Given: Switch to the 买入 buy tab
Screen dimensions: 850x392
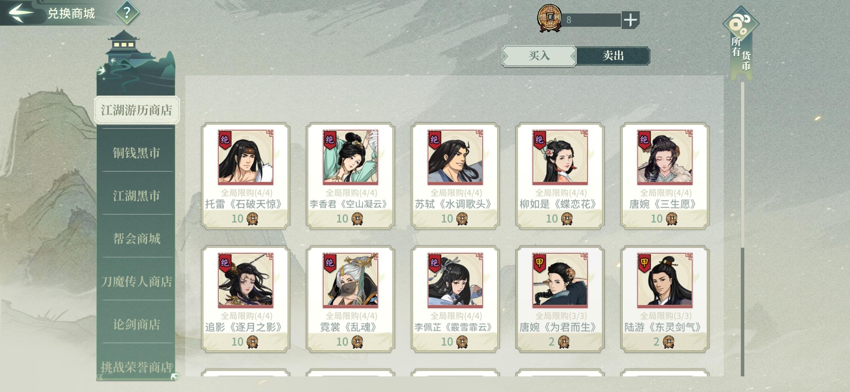Looking at the screenshot, I should [x=539, y=56].
